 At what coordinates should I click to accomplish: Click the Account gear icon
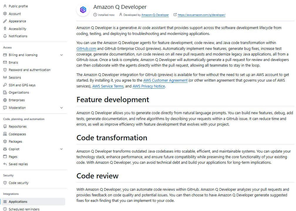click(5, 13)
